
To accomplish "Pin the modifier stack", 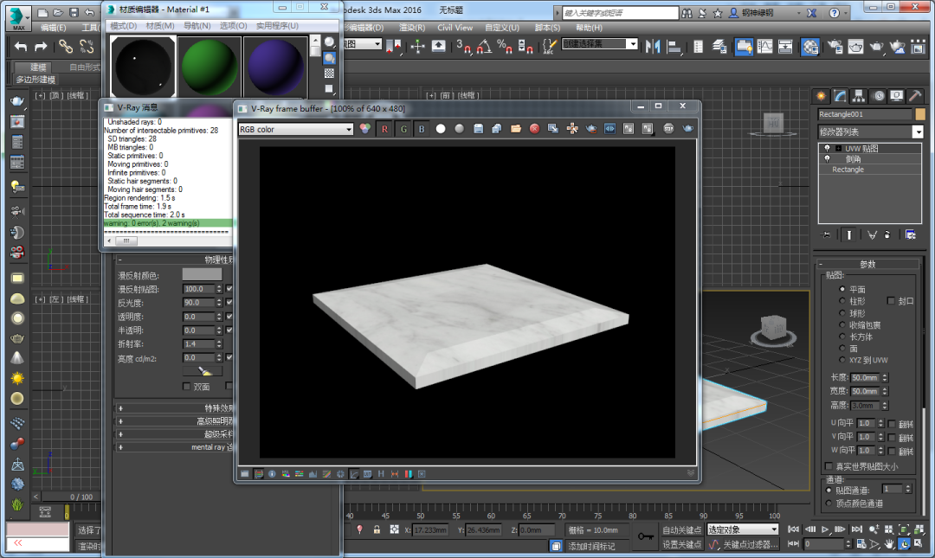I will [826, 235].
